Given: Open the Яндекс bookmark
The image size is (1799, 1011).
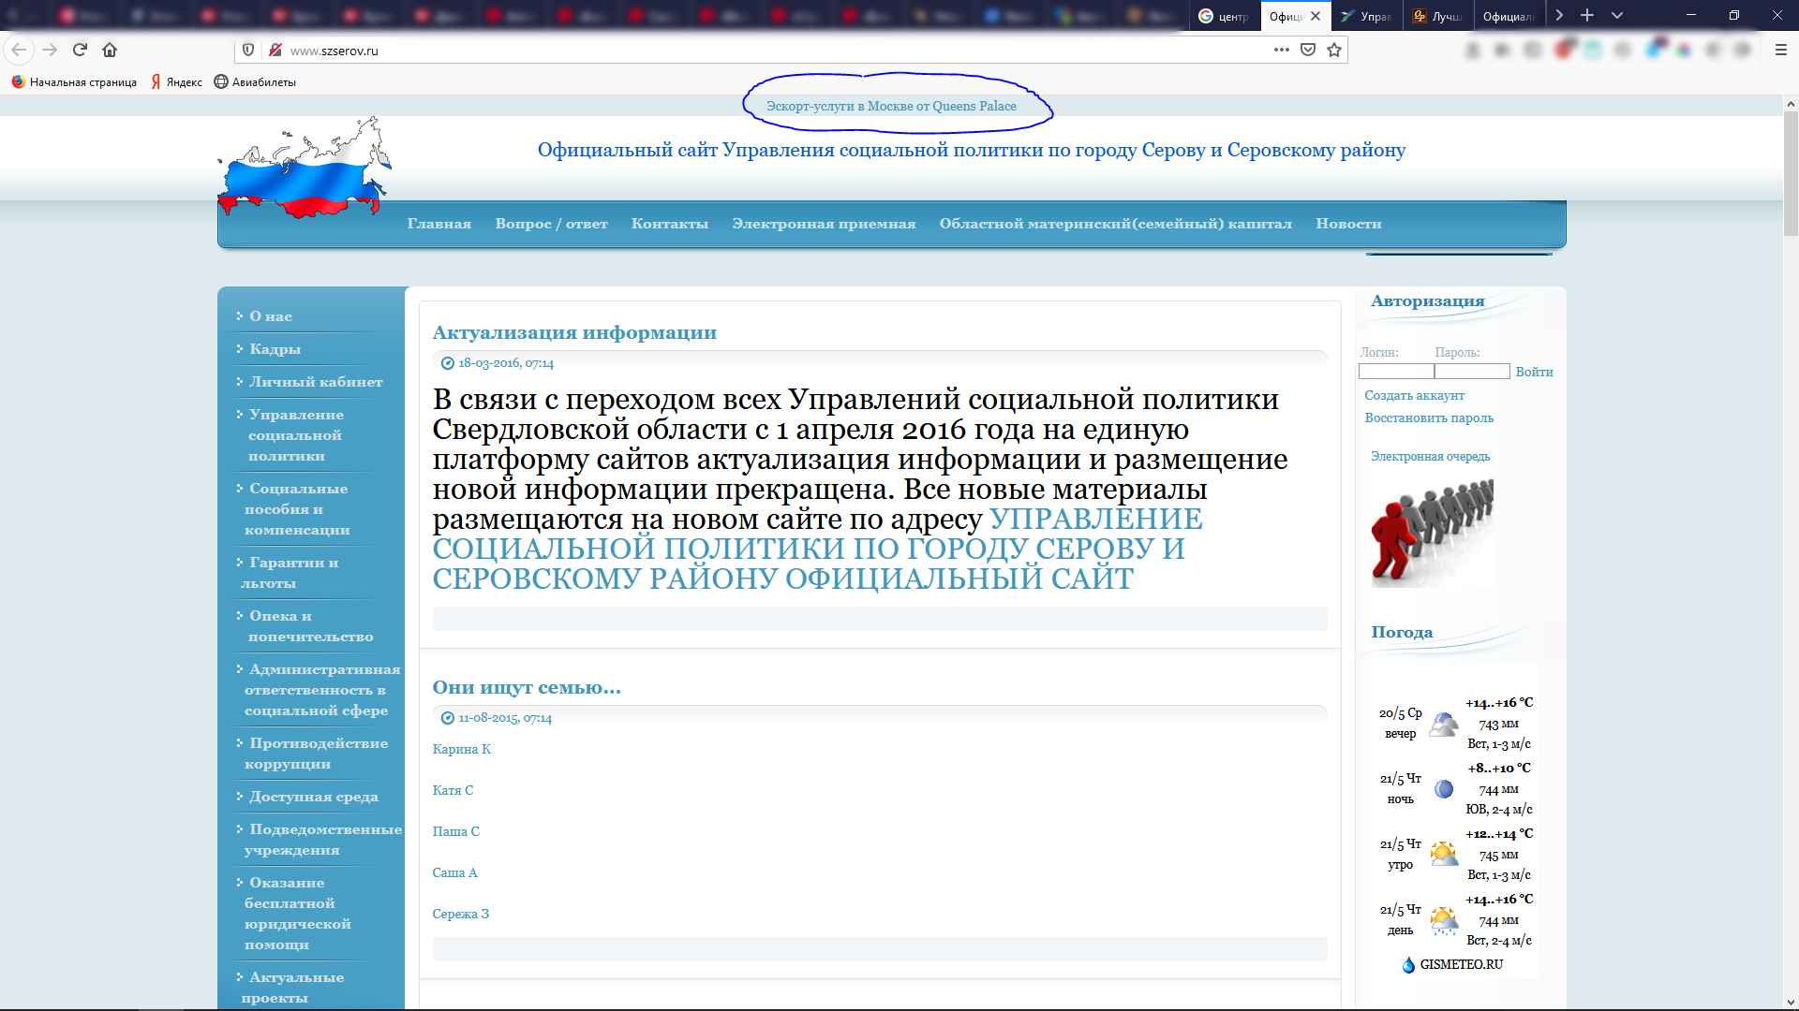Looking at the screenshot, I should (x=176, y=82).
